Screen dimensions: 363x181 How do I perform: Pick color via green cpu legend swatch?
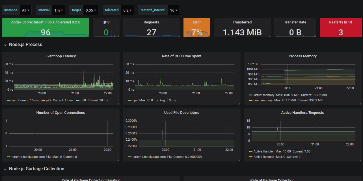pos(130,100)
